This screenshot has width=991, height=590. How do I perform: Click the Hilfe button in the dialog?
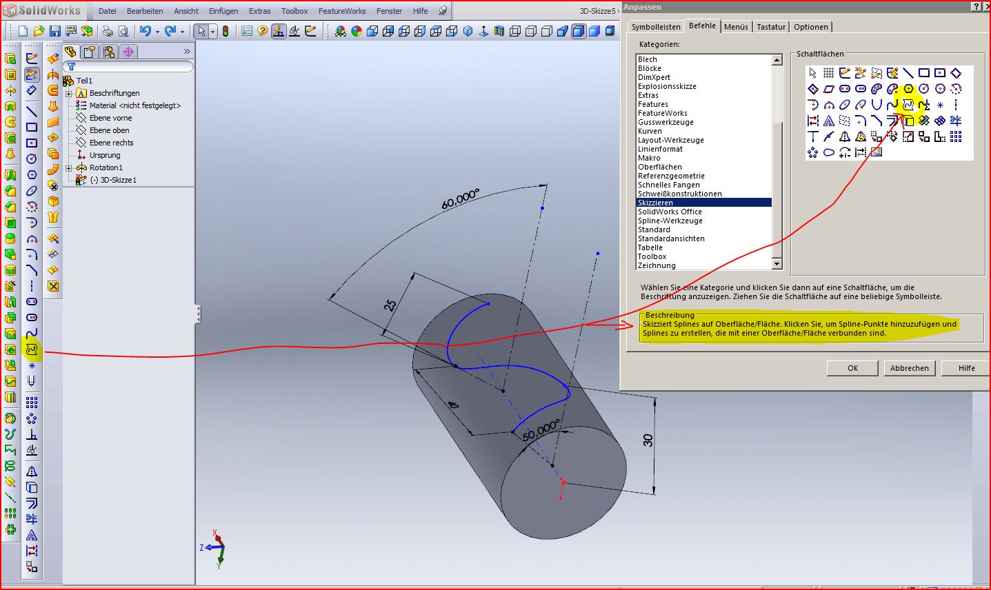(x=966, y=368)
